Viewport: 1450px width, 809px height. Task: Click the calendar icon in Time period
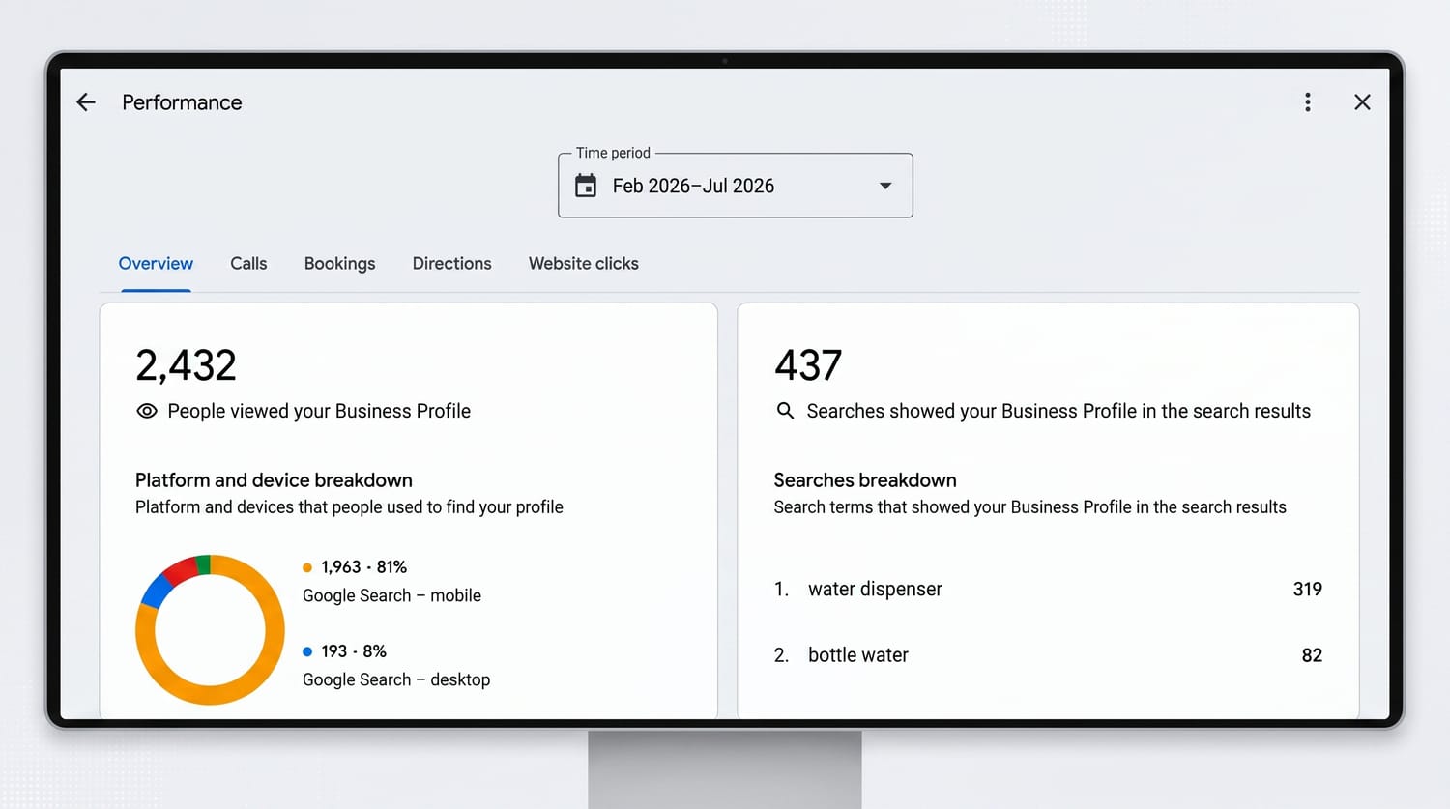586,186
